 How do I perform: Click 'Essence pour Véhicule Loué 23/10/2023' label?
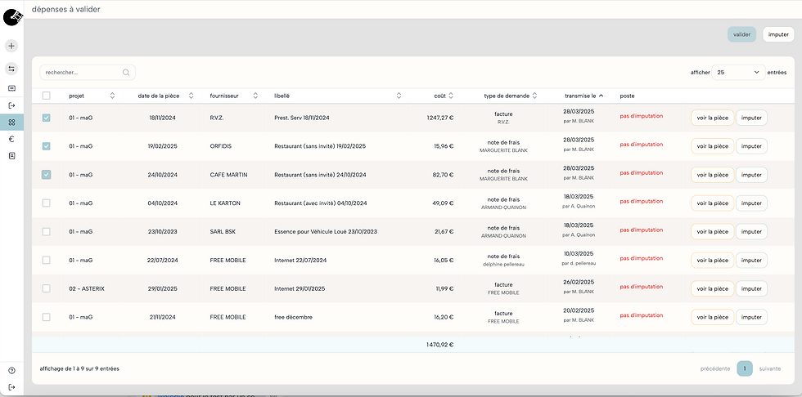coord(326,232)
